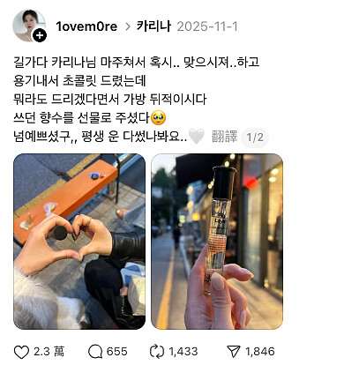Open the 1ovem0re username link

pyautogui.click(x=86, y=26)
